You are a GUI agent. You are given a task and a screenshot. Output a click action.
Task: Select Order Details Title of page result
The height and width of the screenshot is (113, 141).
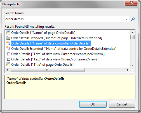(42, 65)
